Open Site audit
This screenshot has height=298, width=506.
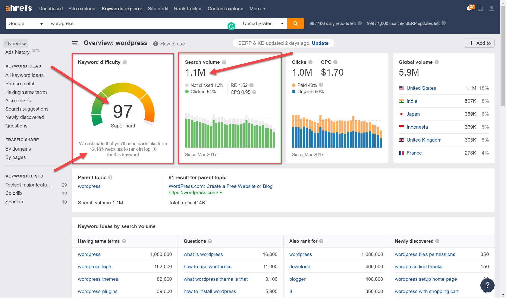click(x=158, y=9)
